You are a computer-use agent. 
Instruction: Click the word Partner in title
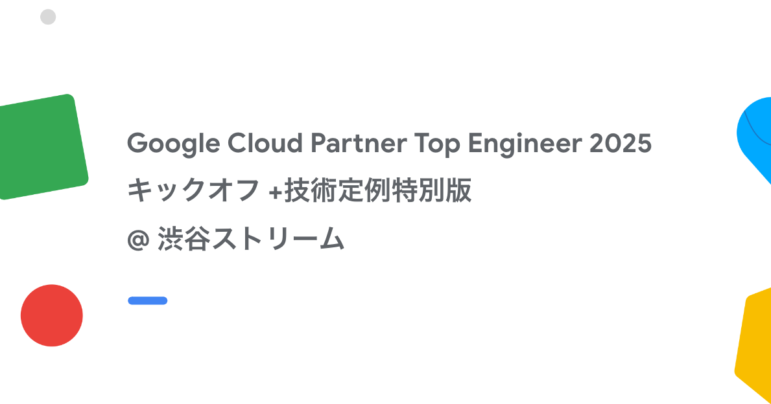click(x=359, y=143)
